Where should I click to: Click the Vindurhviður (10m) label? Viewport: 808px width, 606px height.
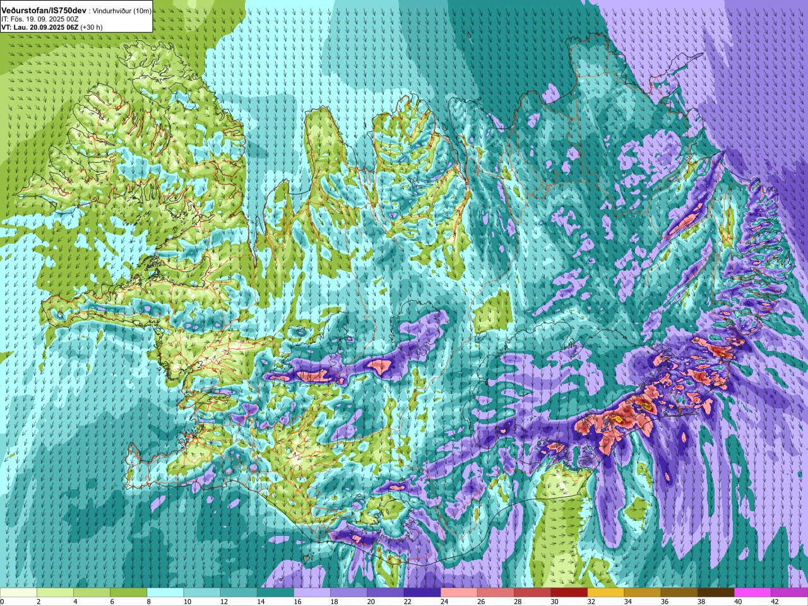(x=121, y=11)
